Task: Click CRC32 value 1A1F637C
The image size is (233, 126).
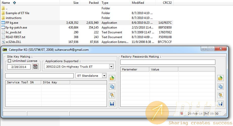Action: [165, 23]
